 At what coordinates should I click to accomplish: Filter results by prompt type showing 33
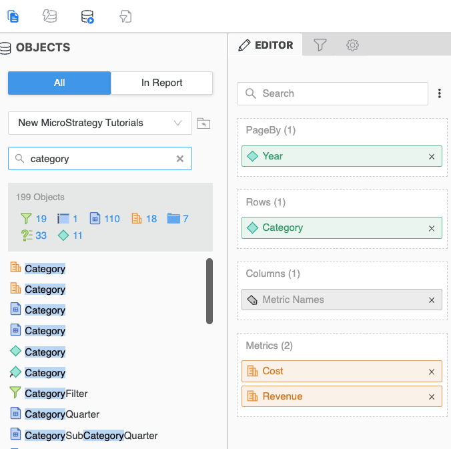pyautogui.click(x=33, y=236)
